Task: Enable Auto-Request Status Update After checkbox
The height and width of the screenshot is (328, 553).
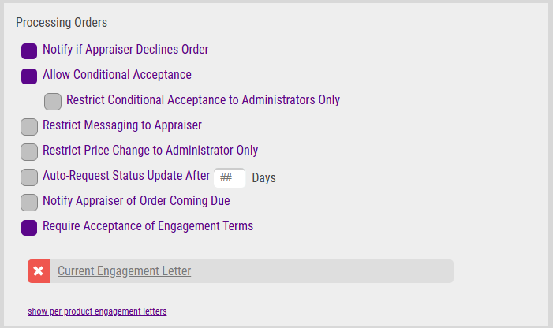Action: 29,177
